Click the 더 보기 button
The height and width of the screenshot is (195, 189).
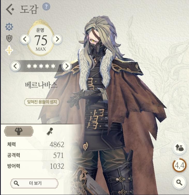(34, 183)
